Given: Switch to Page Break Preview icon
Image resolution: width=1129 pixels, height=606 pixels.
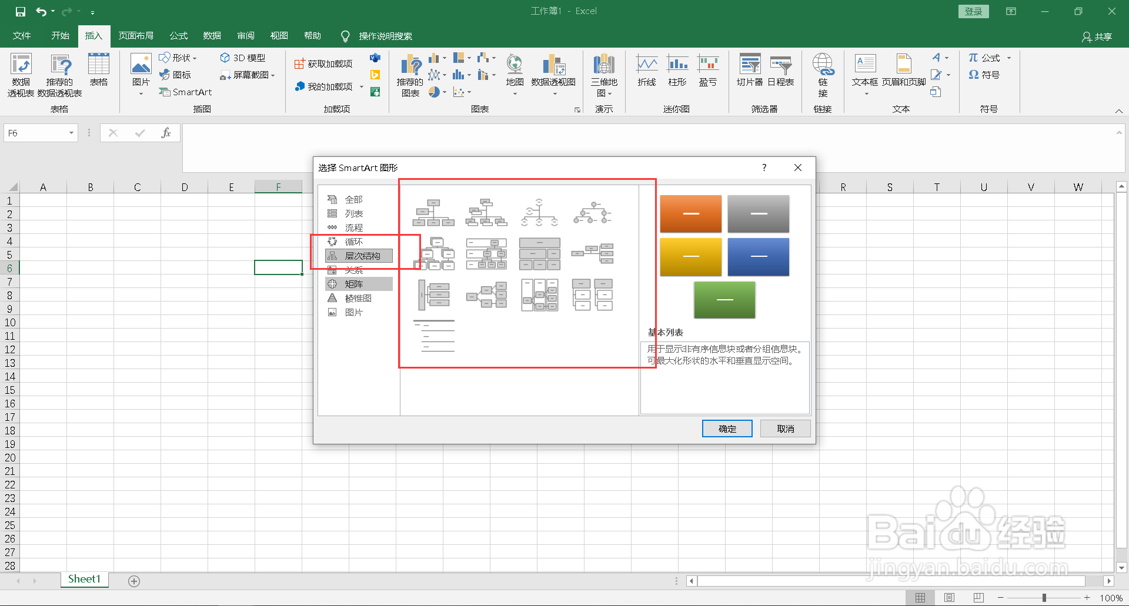Looking at the screenshot, I should 978,598.
